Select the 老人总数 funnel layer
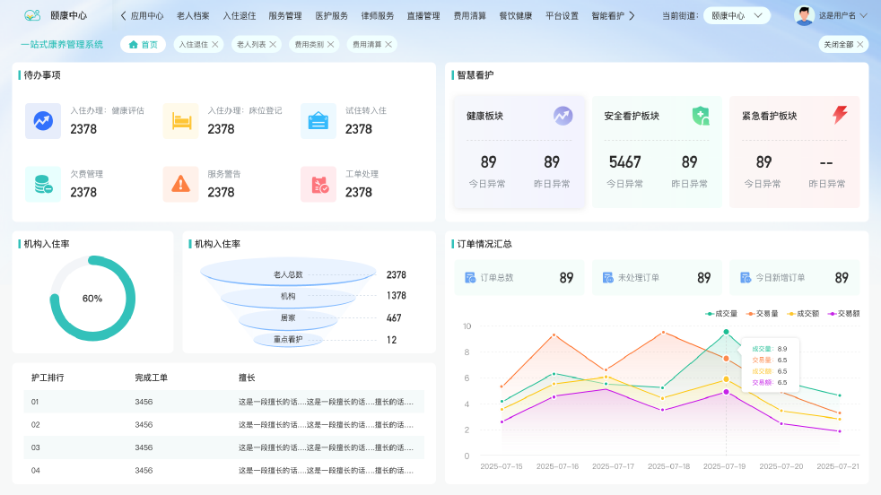Screen dimensions: 881x495 (288, 274)
